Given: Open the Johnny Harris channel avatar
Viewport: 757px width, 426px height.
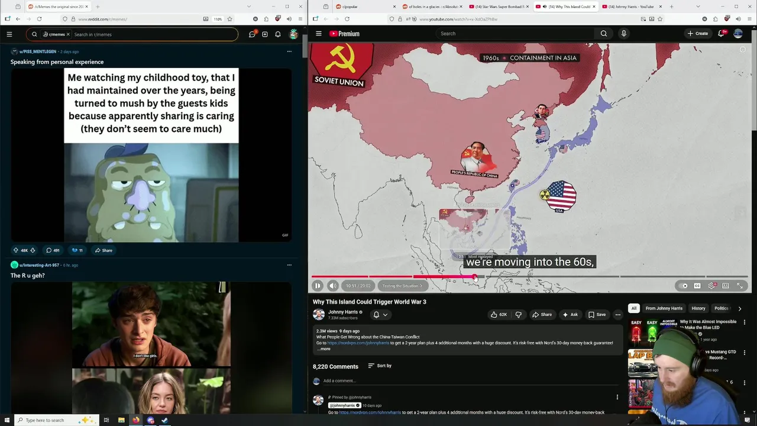Looking at the screenshot, I should 319,315.
